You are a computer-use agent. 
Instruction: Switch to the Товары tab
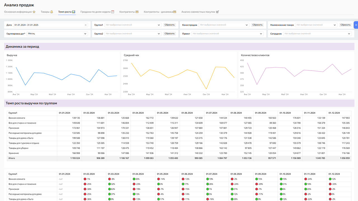point(47,12)
